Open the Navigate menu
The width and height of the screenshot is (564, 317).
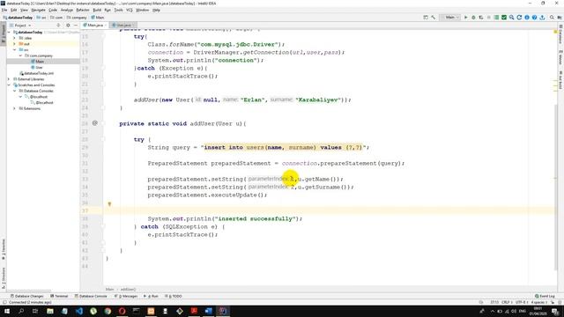pos(38,10)
